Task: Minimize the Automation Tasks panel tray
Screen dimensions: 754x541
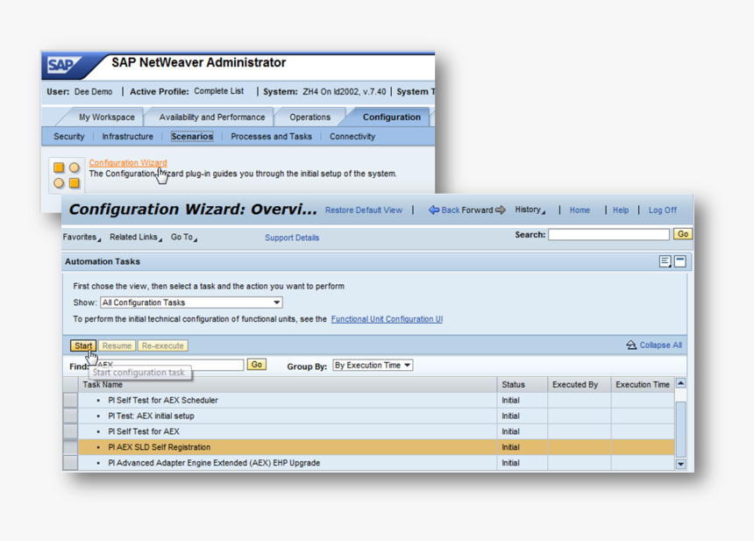Action: pyautogui.click(x=680, y=261)
